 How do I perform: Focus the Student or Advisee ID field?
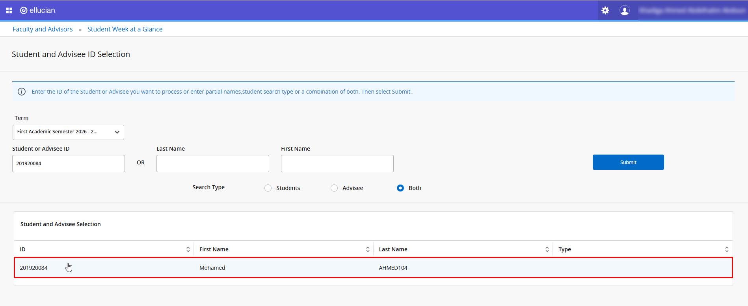(x=69, y=164)
